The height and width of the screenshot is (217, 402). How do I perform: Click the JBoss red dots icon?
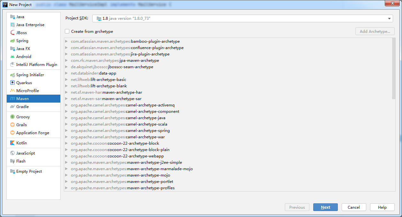12,33
